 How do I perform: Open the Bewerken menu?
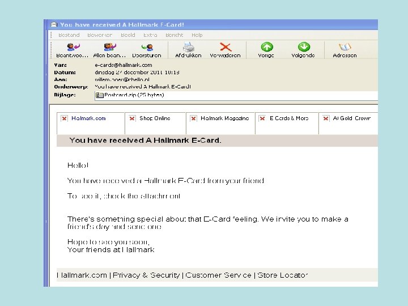100,35
